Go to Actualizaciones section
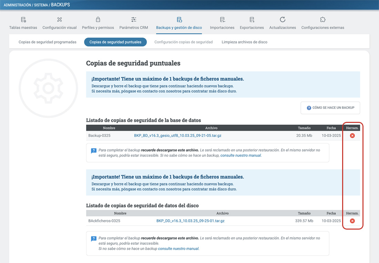The width and height of the screenshot is (379, 263). click(x=283, y=28)
